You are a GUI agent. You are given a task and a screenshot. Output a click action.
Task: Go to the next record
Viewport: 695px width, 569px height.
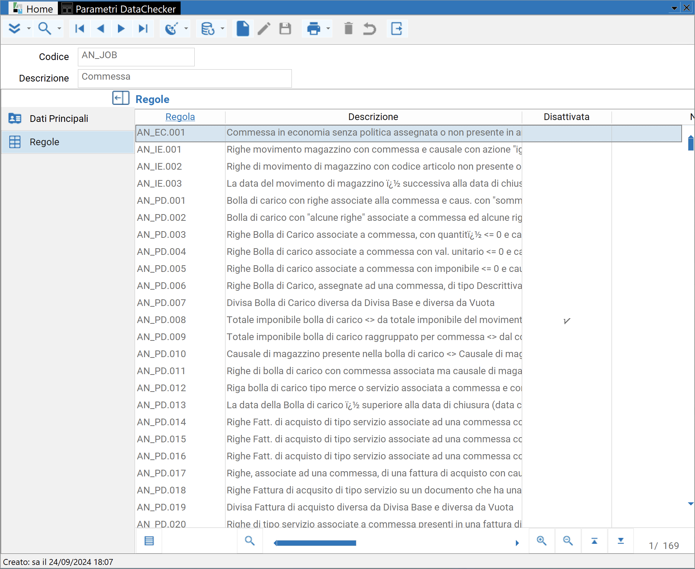point(121,29)
